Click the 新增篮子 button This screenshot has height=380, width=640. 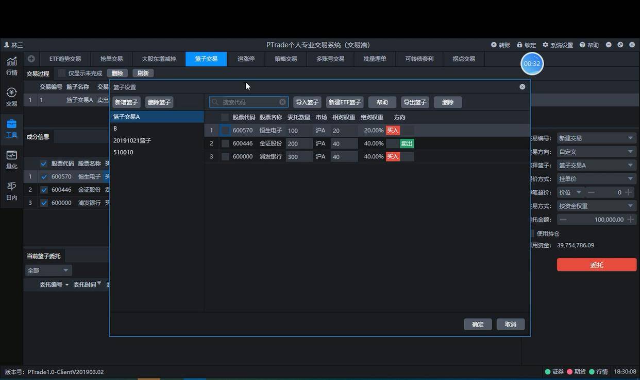(x=126, y=102)
